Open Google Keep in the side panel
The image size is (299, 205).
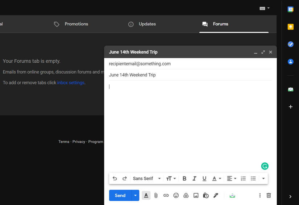[290, 27]
